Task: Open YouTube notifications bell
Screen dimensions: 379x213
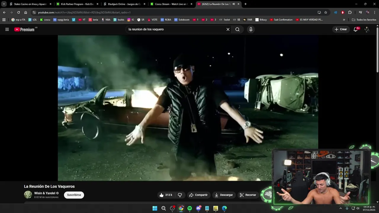Action: pos(356,29)
